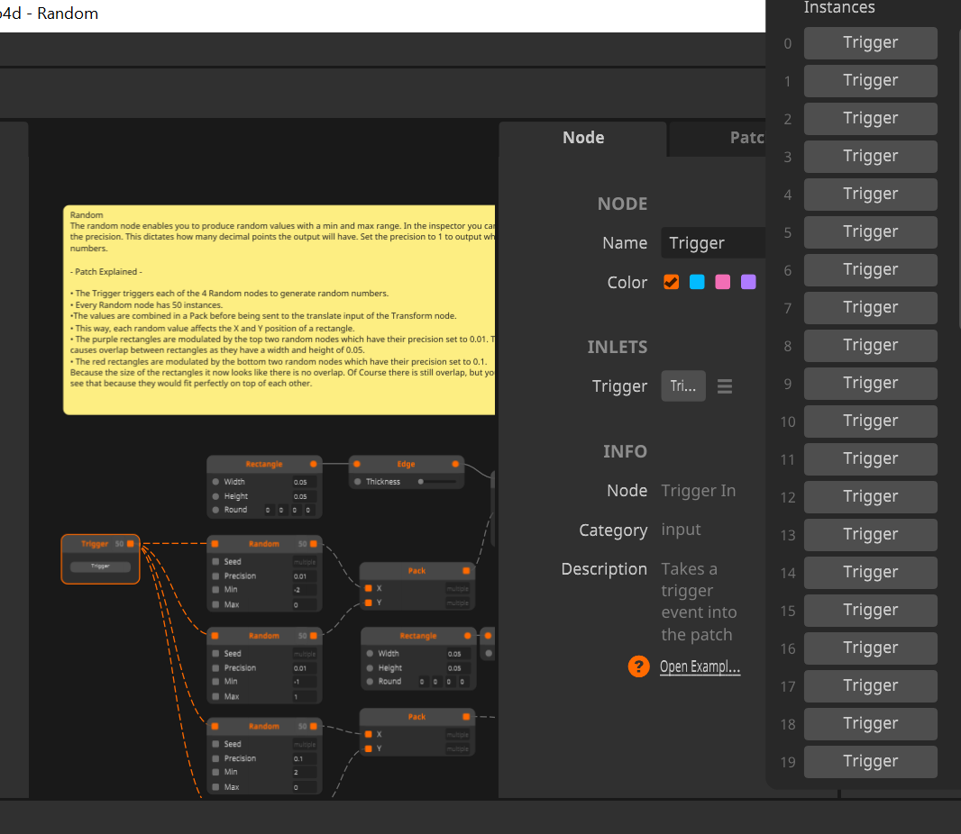Select the Edge node title bar
Viewport: 961px width, 834px height.
click(x=406, y=465)
